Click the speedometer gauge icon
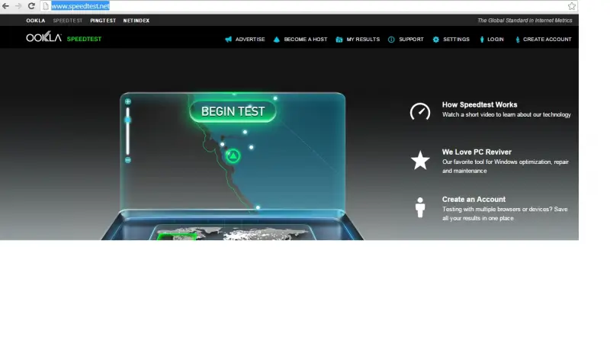This screenshot has height=343, width=610. point(420,111)
